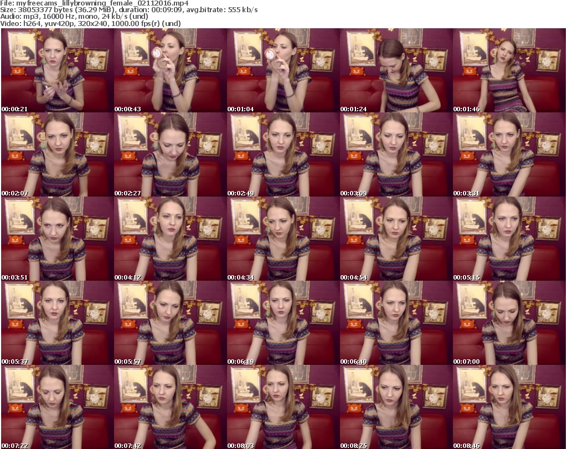
Task: Pick the frame stamped 00:05:57
Action: (171, 323)
